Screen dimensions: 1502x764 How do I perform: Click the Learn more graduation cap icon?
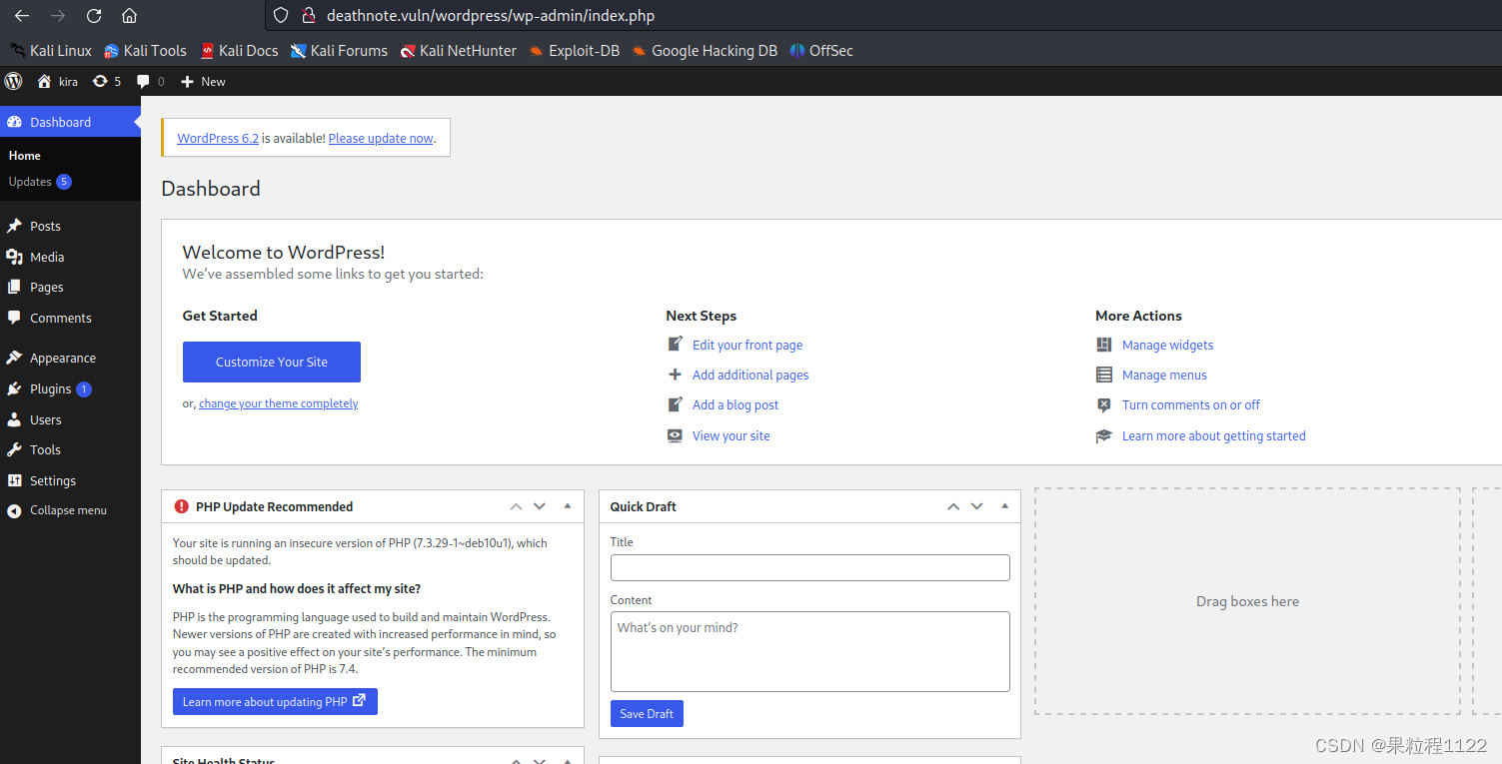[x=1104, y=435]
